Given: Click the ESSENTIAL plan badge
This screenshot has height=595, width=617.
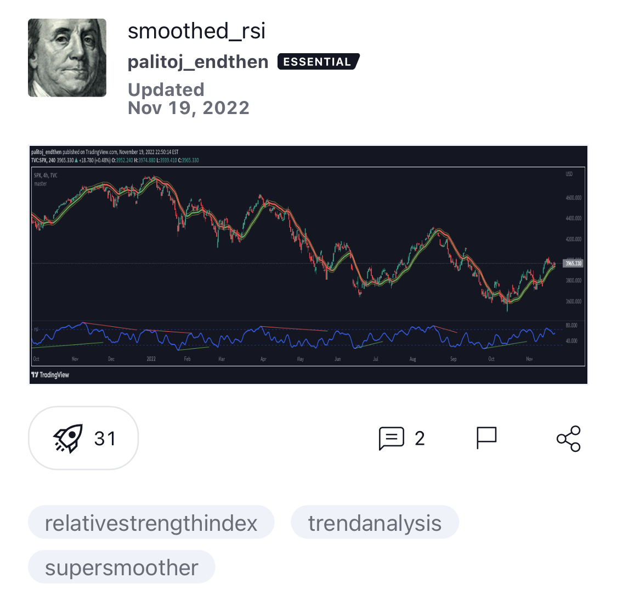Looking at the screenshot, I should point(318,62).
